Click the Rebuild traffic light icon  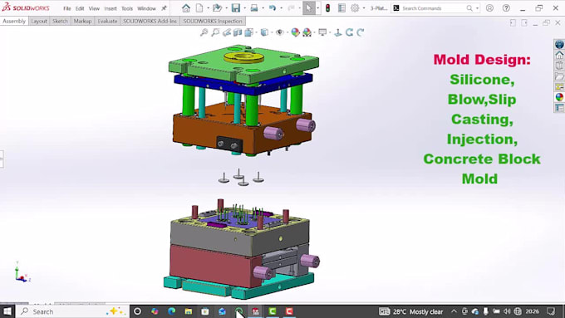(x=327, y=8)
